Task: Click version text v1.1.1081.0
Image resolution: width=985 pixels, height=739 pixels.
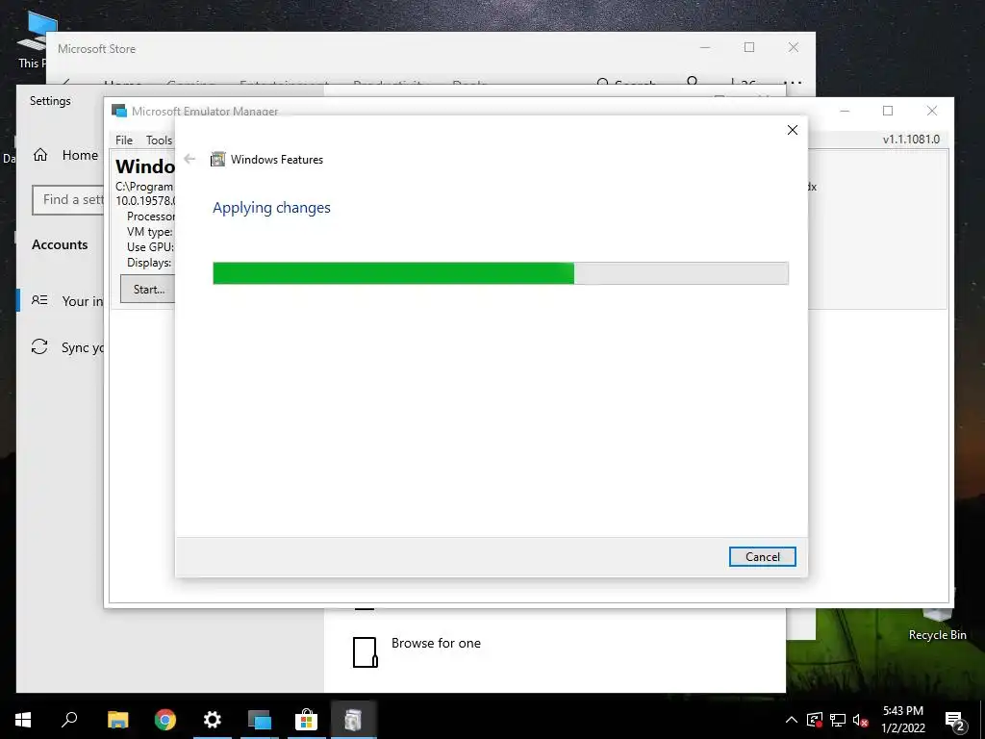Action: point(911,140)
